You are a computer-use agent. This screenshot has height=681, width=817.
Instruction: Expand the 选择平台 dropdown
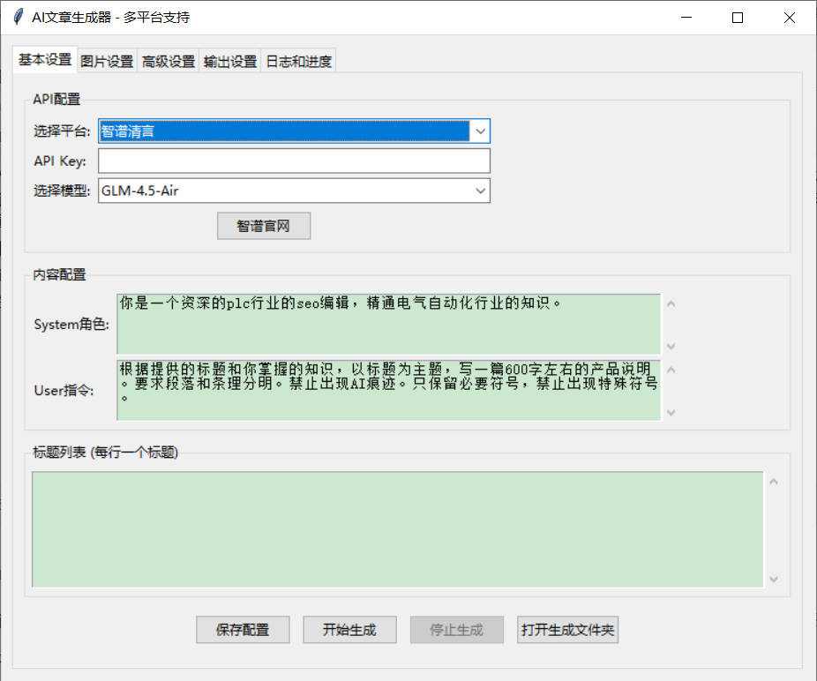pos(480,131)
